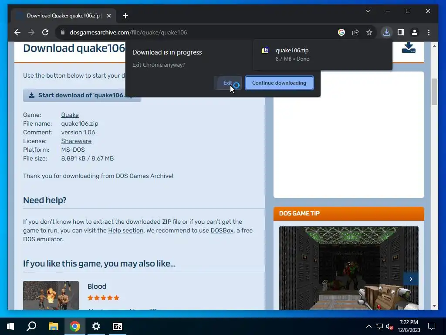Viewport: 446px width, 335px height.
Task: Open the DOSBox link
Action: click(222, 230)
